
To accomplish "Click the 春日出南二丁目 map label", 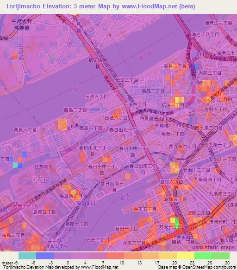I will [x=143, y=169].
